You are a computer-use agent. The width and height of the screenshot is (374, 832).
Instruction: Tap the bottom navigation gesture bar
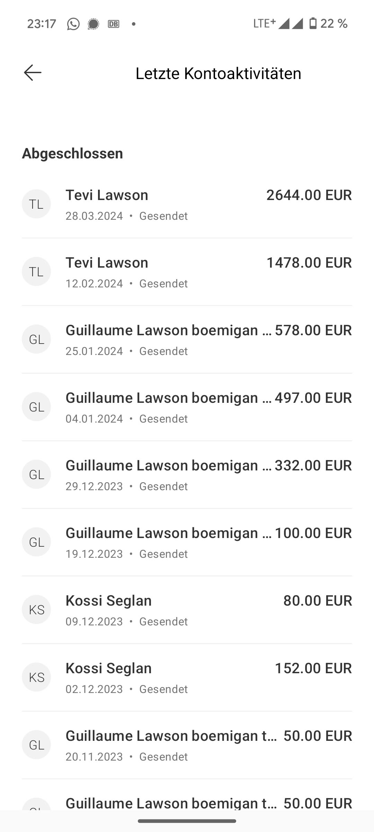[187, 821]
